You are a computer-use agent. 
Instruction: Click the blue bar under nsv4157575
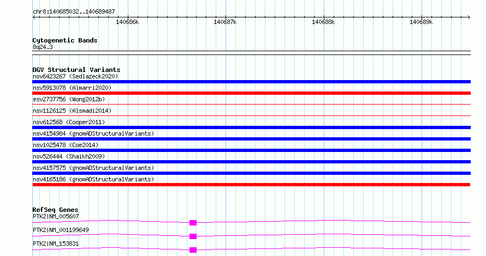coord(251,173)
